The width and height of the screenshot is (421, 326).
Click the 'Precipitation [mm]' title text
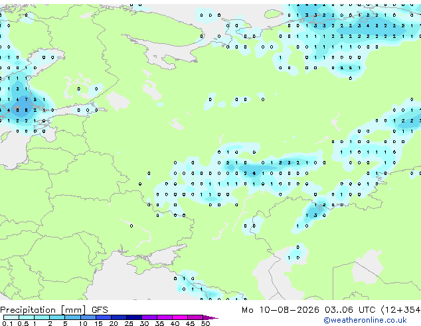pyautogui.click(x=43, y=310)
